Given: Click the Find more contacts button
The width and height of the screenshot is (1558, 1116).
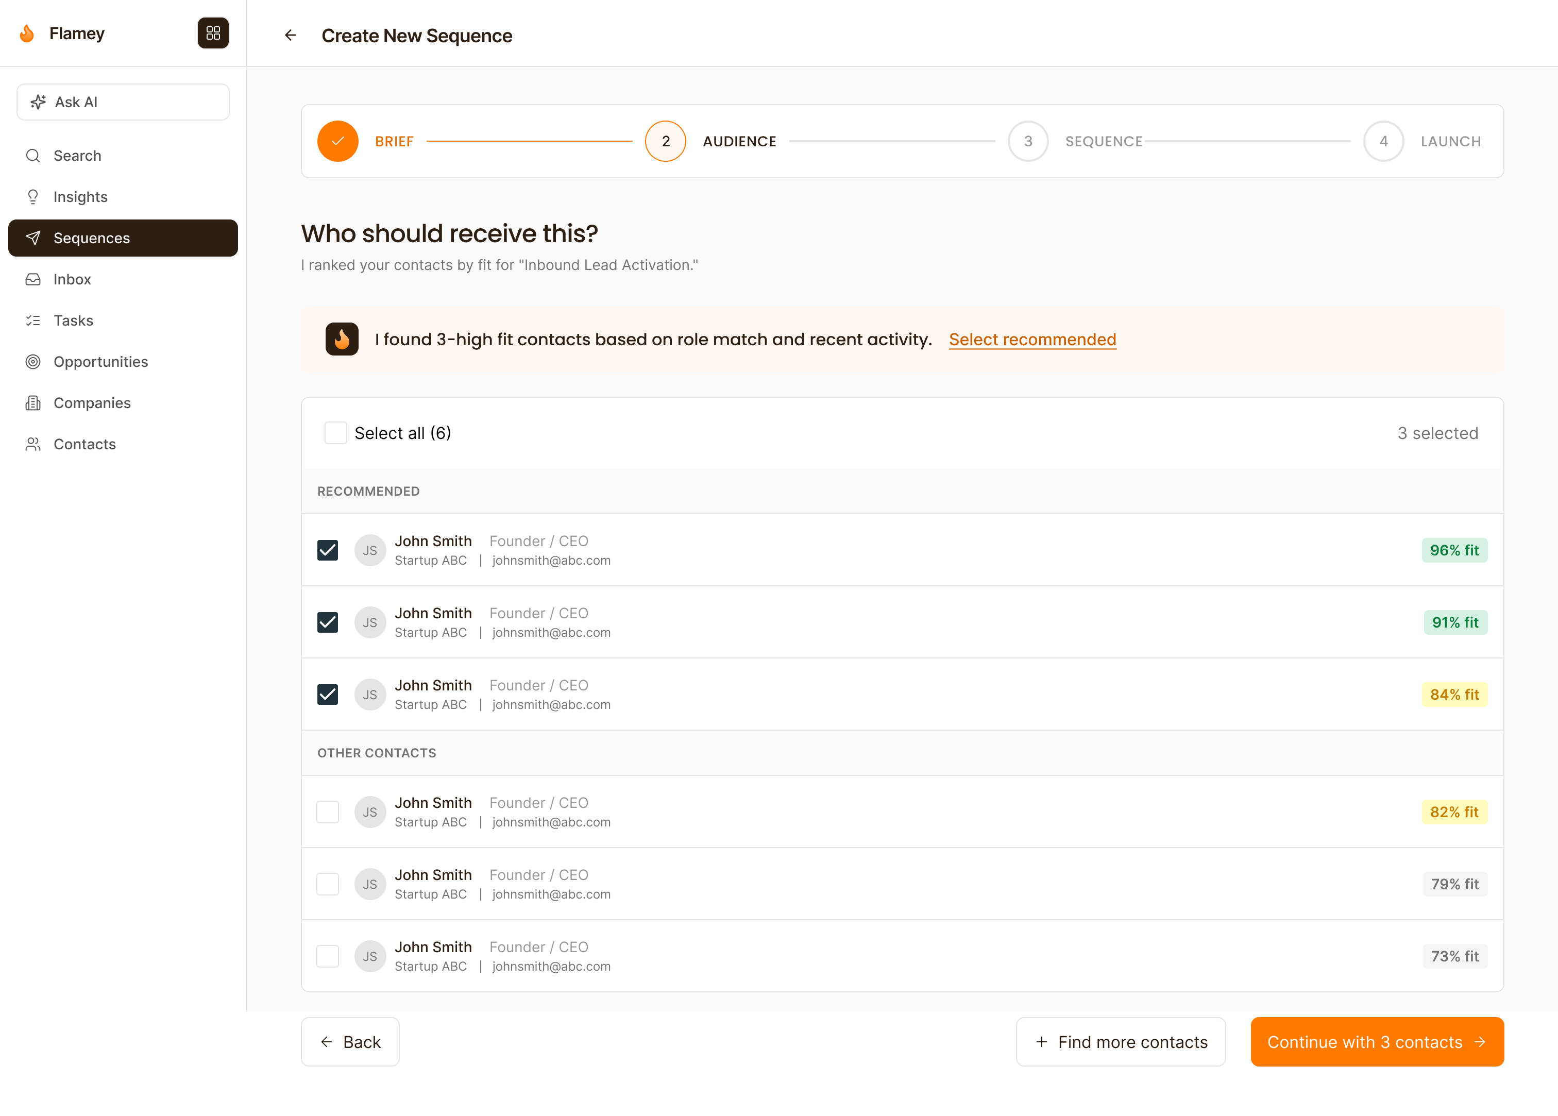Looking at the screenshot, I should point(1121,1042).
